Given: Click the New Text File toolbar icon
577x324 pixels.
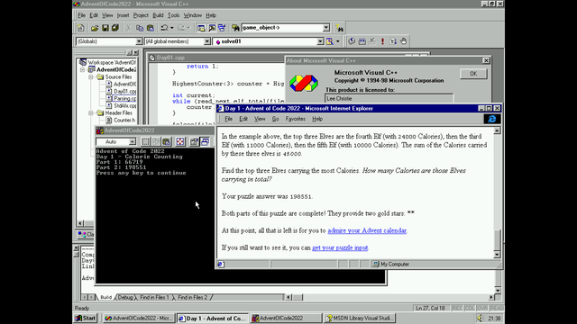Looking at the screenshot, I should point(80,28).
